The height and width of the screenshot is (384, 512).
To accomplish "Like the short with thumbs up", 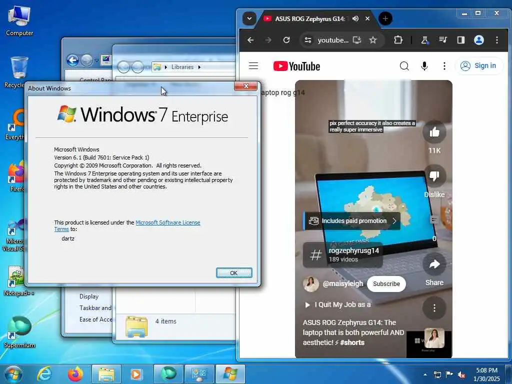I will (434, 132).
